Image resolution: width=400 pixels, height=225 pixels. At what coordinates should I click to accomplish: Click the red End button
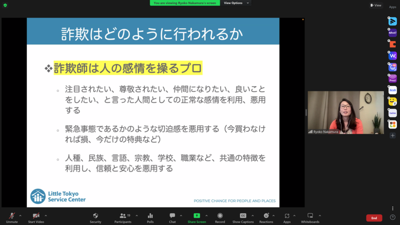pos(374,218)
